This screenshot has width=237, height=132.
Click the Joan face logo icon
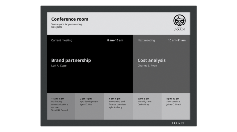[179, 21]
